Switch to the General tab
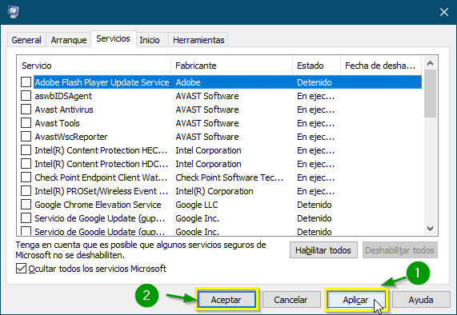Screen dimensions: 457x315 coord(26,40)
